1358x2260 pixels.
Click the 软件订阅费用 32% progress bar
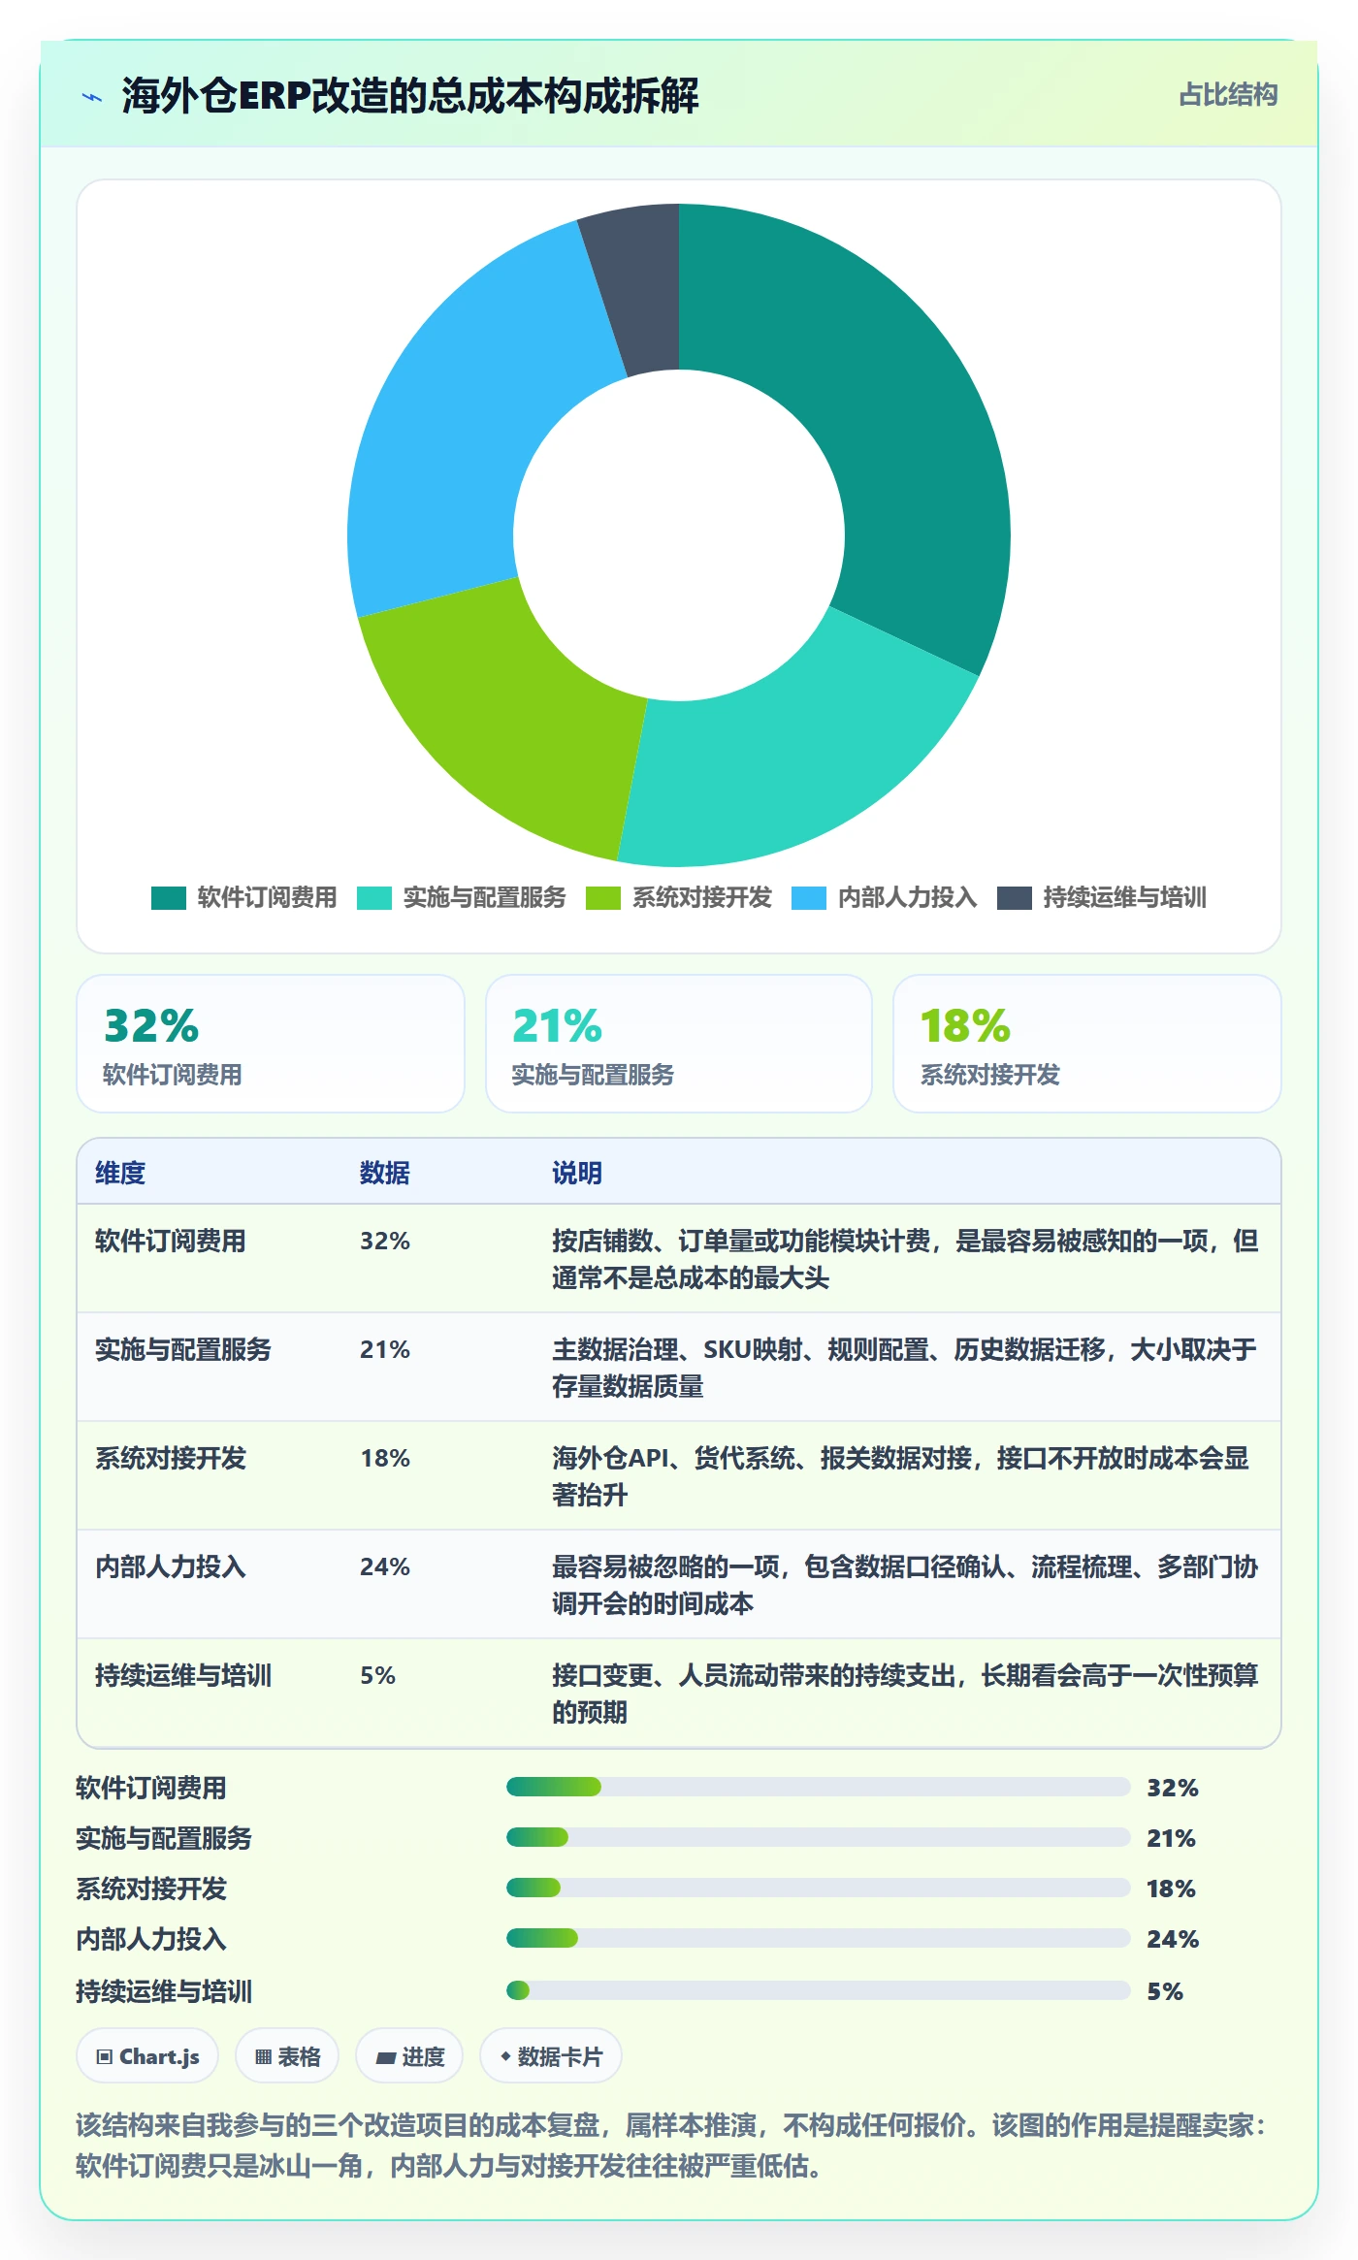[x=819, y=1787]
